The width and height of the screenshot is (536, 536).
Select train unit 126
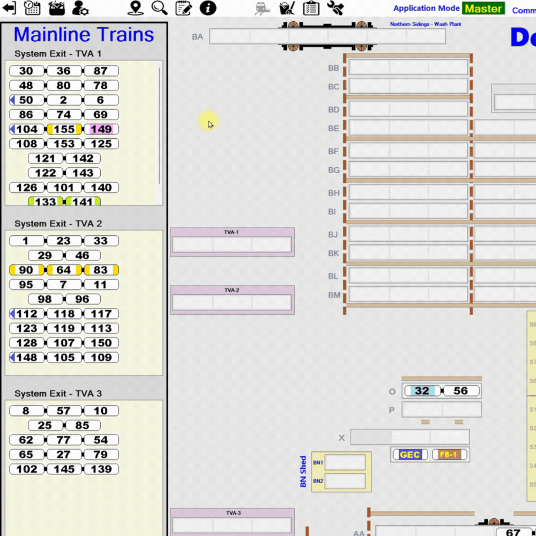click(x=26, y=187)
